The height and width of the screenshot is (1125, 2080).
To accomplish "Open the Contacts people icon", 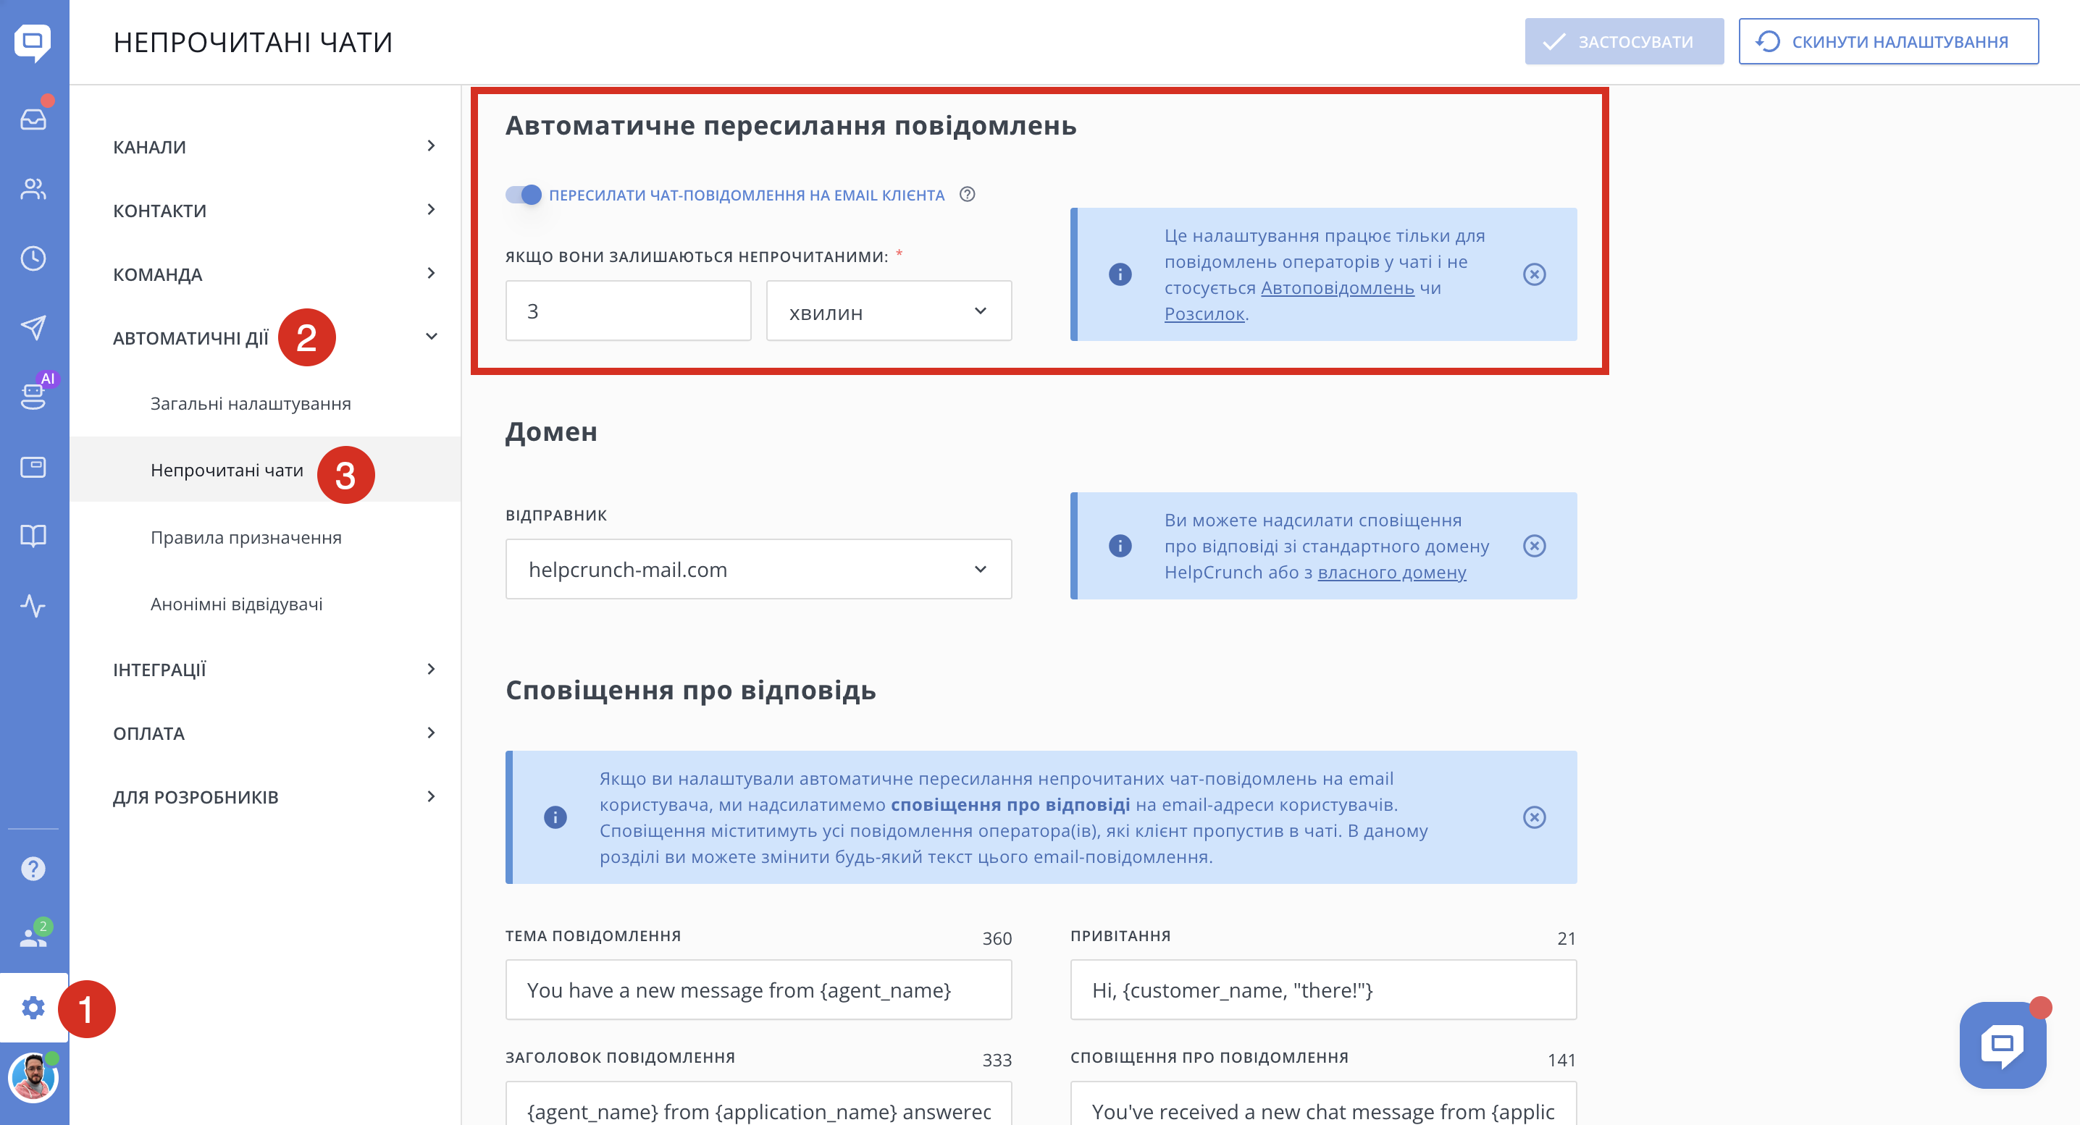I will pos(33,189).
